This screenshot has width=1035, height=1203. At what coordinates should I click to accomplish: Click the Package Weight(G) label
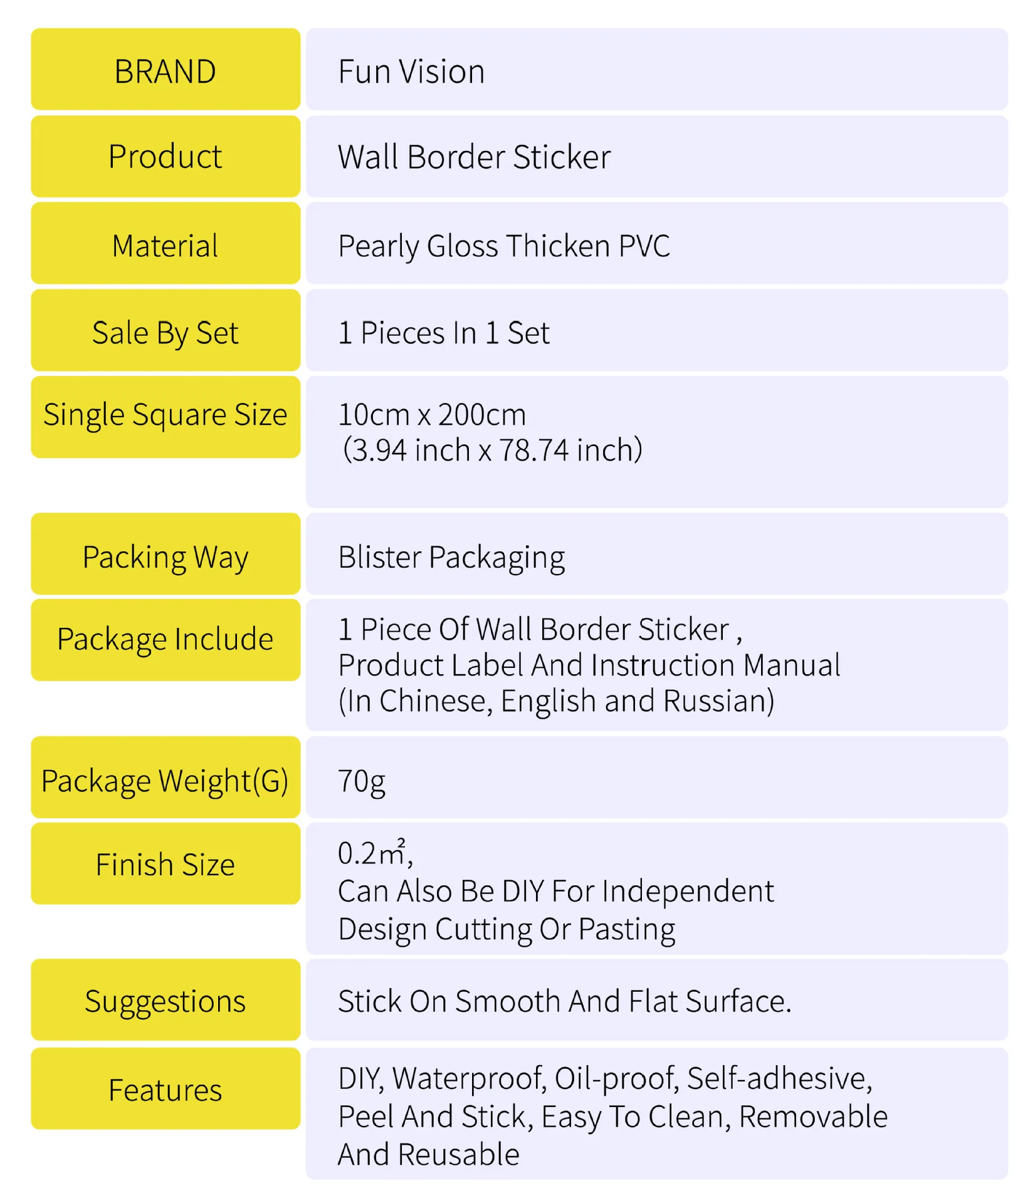point(165,781)
